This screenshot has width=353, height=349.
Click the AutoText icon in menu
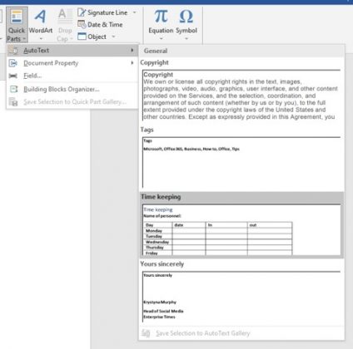(13, 51)
